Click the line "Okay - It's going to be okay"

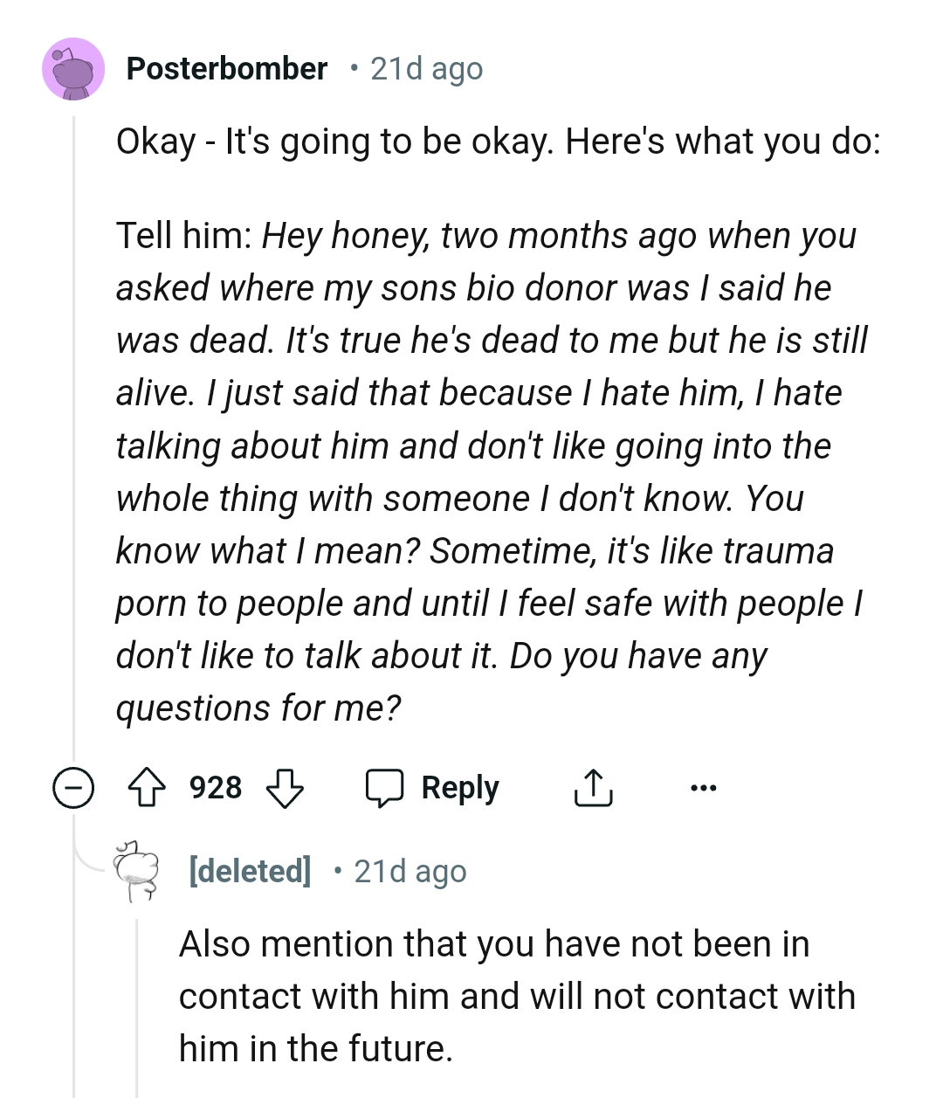pyautogui.click(x=498, y=142)
